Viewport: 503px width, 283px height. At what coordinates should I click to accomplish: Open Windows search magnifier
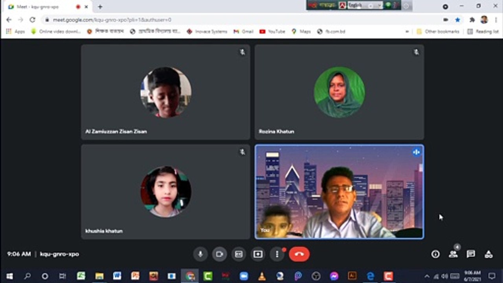click(x=27, y=276)
